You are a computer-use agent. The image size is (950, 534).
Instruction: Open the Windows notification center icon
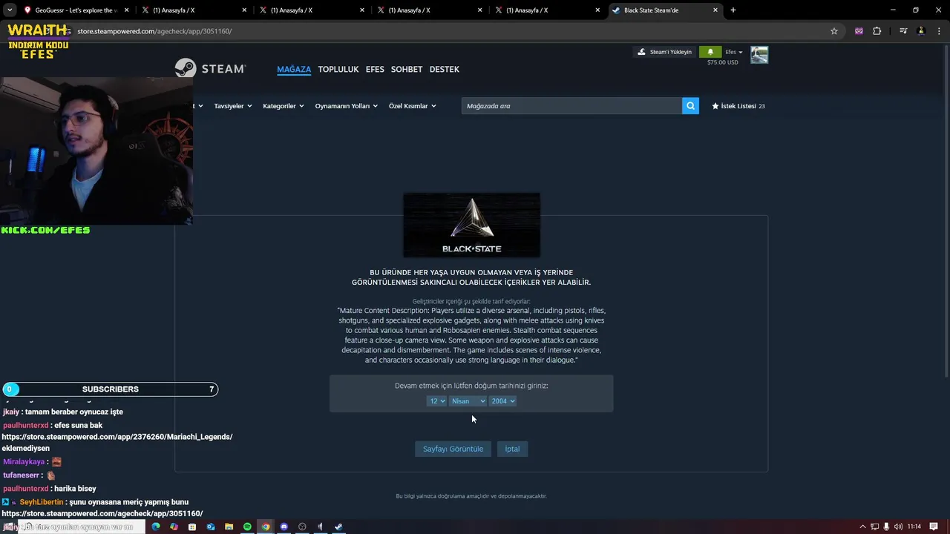[934, 527]
